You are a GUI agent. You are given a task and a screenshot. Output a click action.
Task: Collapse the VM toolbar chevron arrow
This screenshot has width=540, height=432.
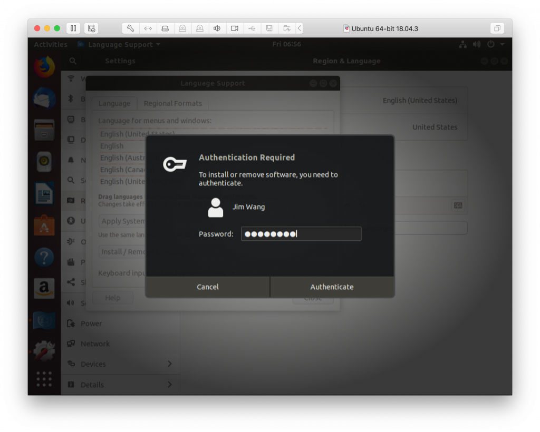[300, 28]
